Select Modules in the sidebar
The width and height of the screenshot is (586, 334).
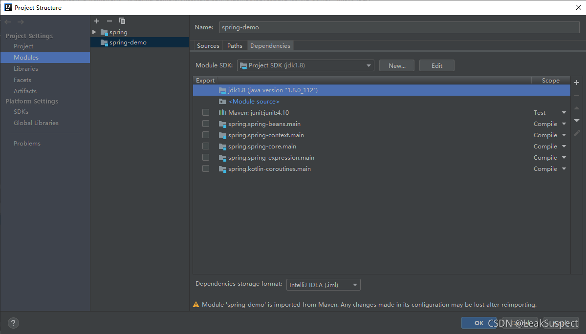pyautogui.click(x=45, y=58)
